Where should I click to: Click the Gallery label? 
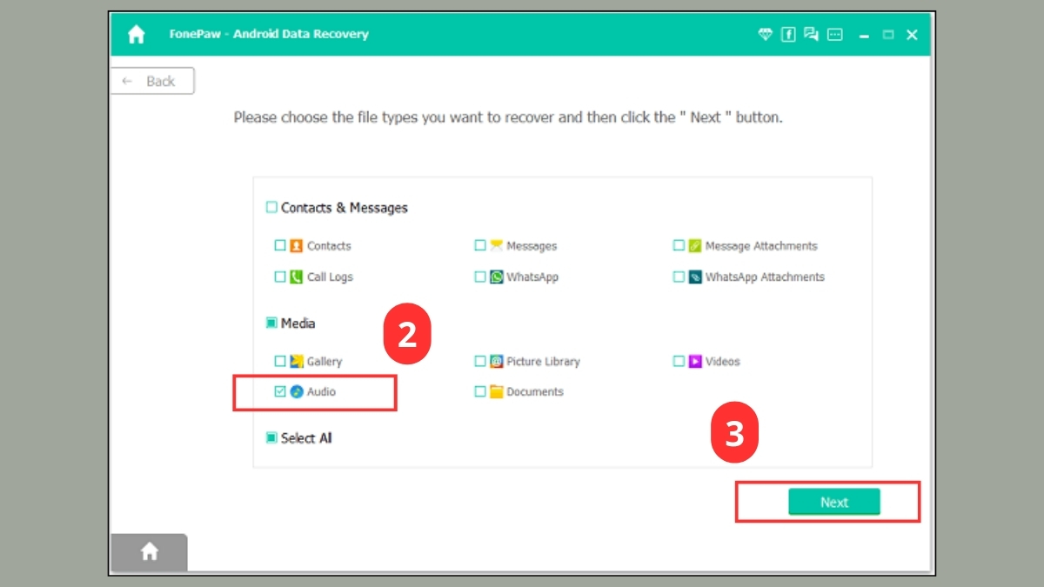pyautogui.click(x=325, y=362)
